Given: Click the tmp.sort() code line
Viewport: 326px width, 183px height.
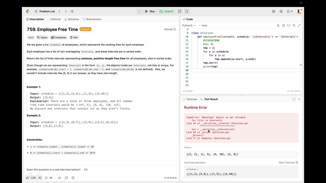Looking at the screenshot, I should tap(210, 63).
